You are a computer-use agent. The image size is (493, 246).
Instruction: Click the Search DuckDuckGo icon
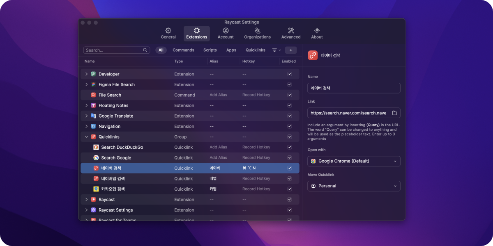click(96, 147)
